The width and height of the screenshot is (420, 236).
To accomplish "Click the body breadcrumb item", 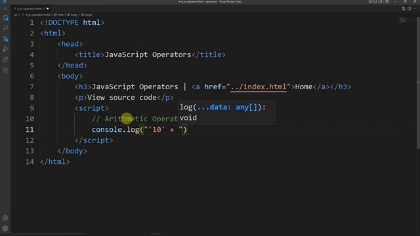I will 72,14.
